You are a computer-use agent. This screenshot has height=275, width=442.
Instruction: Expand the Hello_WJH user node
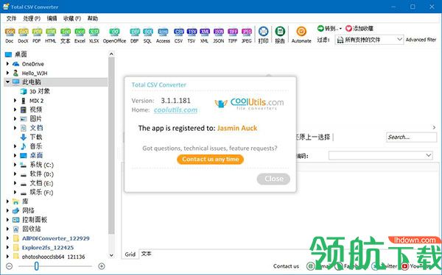coord(7,74)
